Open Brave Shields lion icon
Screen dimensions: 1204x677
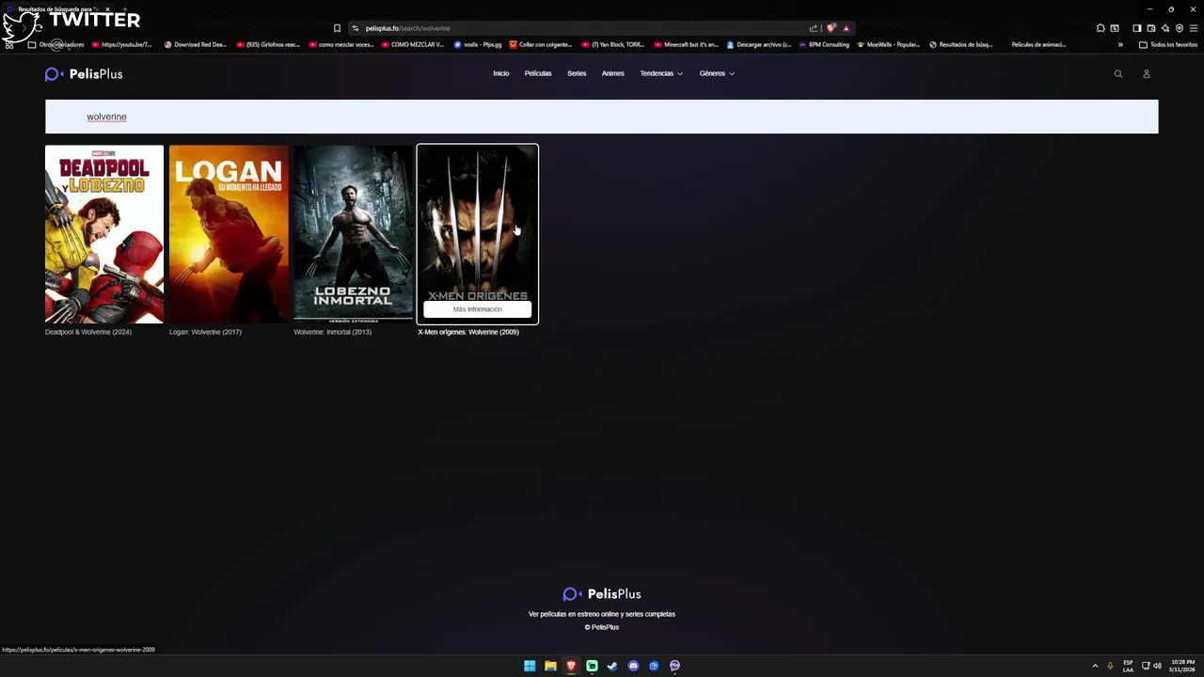pos(831,28)
